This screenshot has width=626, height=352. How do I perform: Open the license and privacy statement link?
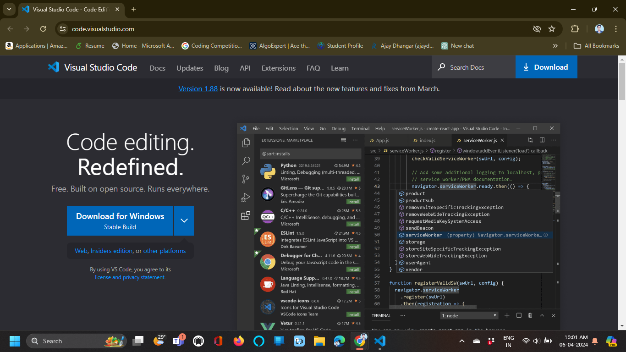(130, 277)
